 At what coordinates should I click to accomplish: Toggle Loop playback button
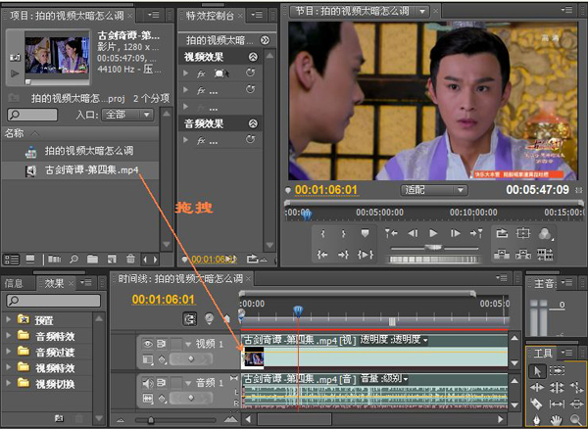(x=502, y=233)
